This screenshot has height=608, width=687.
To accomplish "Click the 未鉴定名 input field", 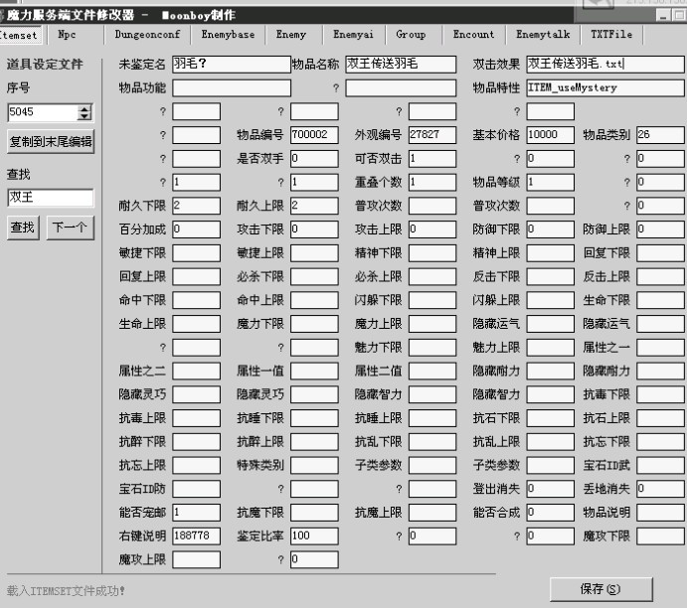I will (x=230, y=64).
